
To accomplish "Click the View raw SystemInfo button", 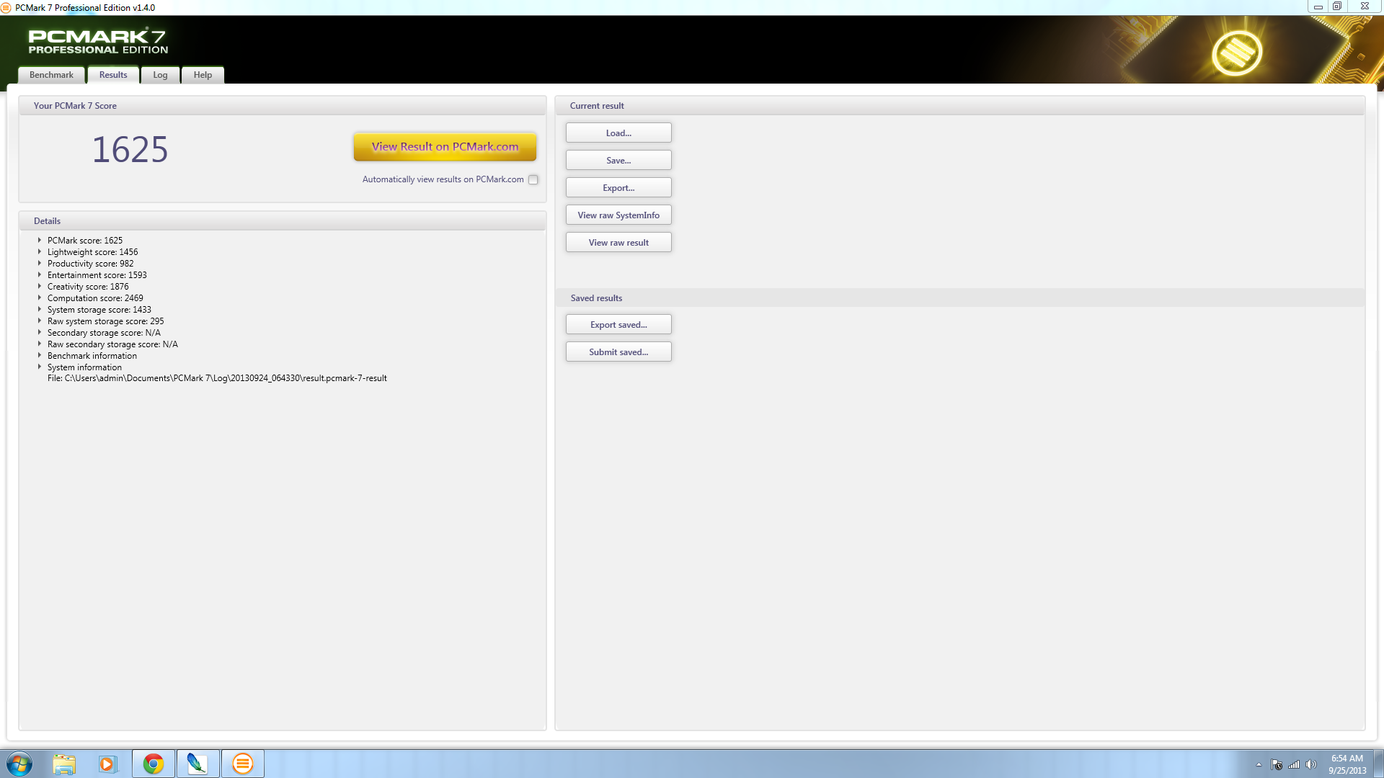I will click(x=618, y=215).
